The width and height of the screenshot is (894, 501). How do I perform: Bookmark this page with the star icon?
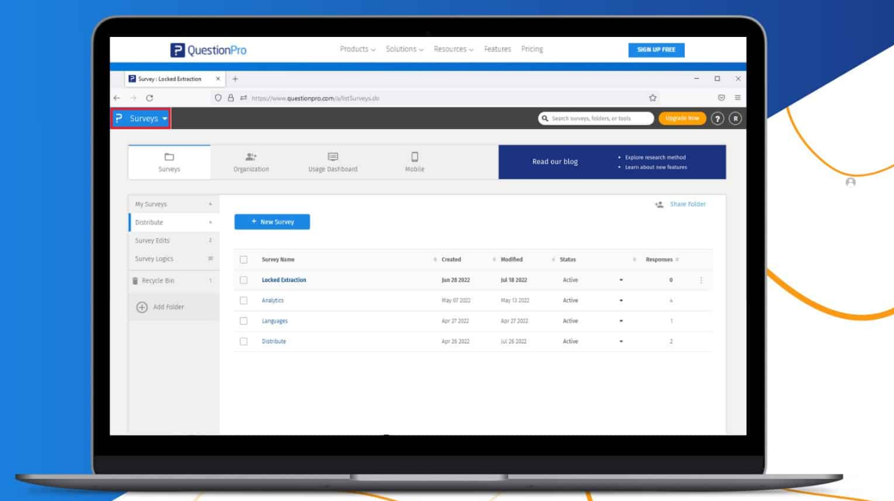652,98
